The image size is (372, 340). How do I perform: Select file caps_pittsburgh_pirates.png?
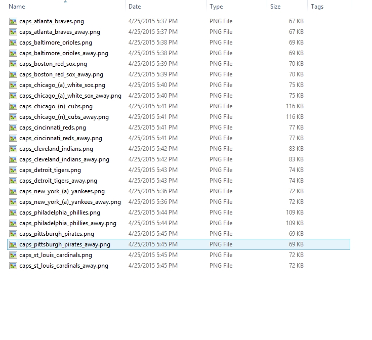tap(57, 234)
